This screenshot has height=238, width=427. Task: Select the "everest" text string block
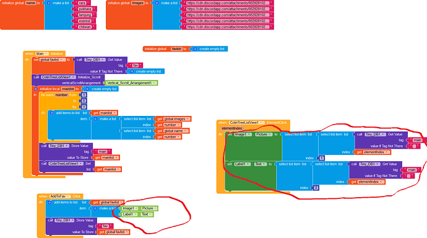click(85, 21)
